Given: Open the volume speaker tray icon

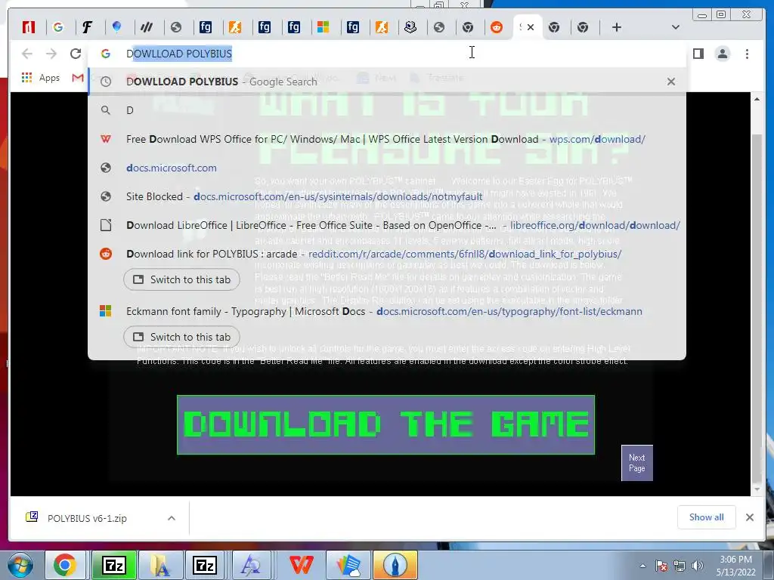Looking at the screenshot, I should pyautogui.click(x=698, y=566).
